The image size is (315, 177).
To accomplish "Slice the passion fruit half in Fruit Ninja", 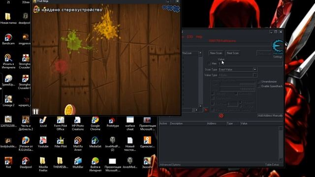I will [70, 110].
